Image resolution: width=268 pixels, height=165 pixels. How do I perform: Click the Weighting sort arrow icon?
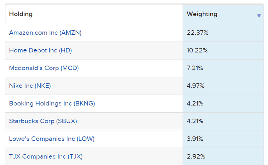[x=259, y=16]
